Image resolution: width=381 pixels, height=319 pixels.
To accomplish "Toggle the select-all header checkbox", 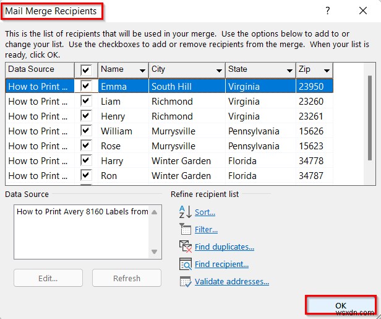I will click(x=86, y=70).
